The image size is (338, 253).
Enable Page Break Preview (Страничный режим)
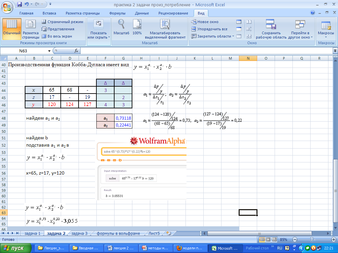(x=62, y=22)
